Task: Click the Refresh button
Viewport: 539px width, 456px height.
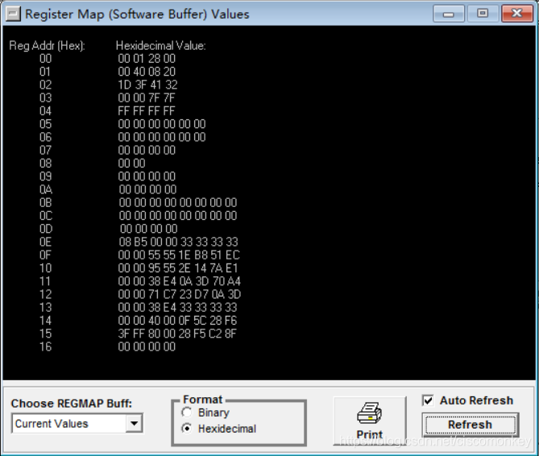Action: pos(470,425)
